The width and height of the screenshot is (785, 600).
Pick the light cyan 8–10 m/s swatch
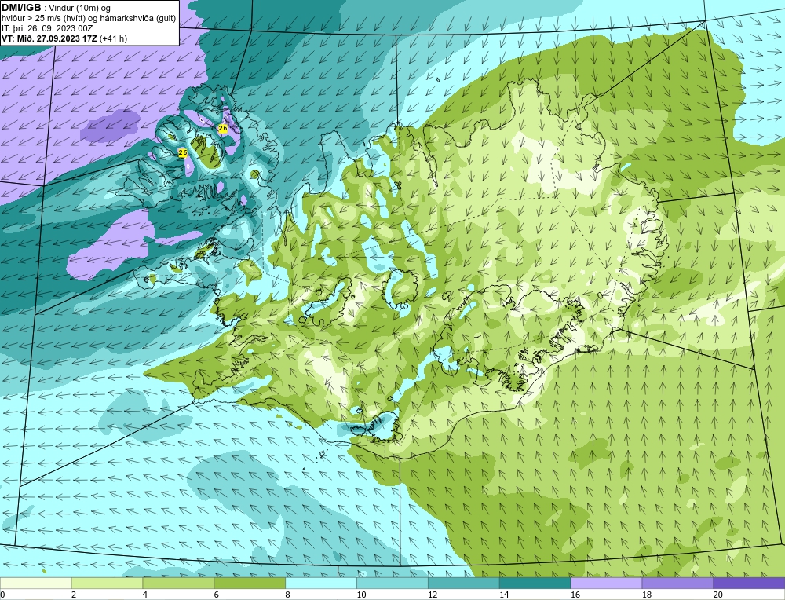coord(321,583)
